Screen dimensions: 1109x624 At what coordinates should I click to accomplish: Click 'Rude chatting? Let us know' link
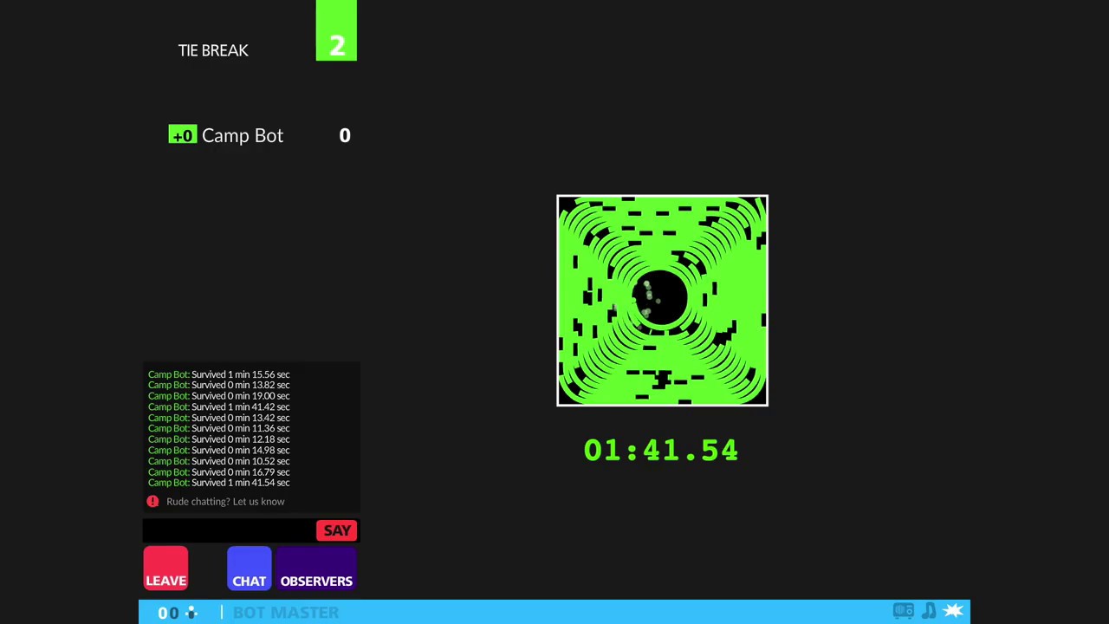225,501
